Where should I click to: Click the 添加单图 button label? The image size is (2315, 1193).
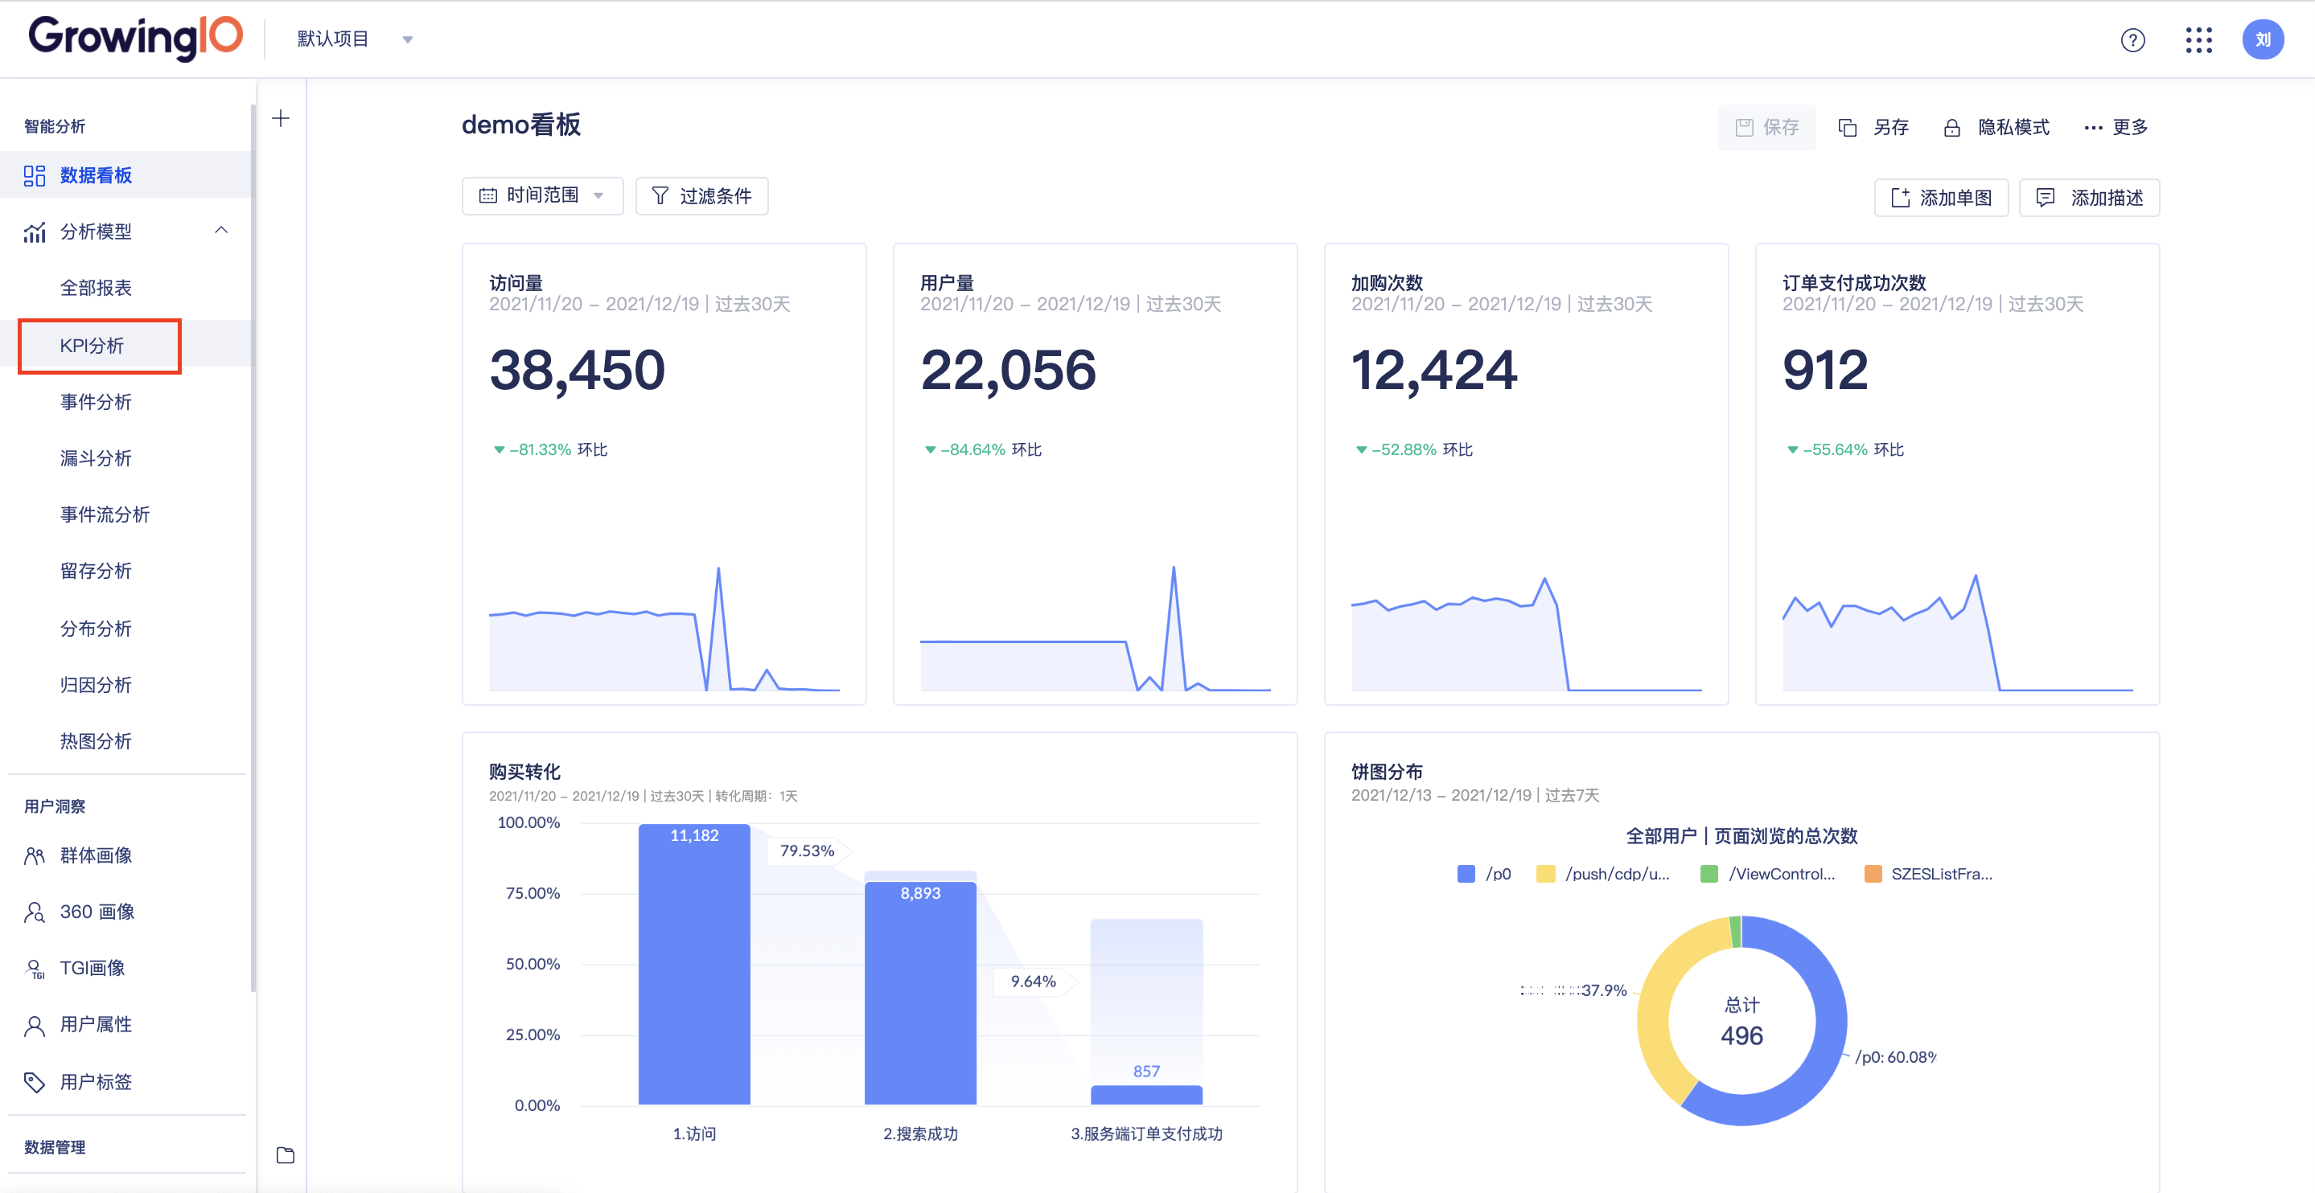pyautogui.click(x=1956, y=198)
